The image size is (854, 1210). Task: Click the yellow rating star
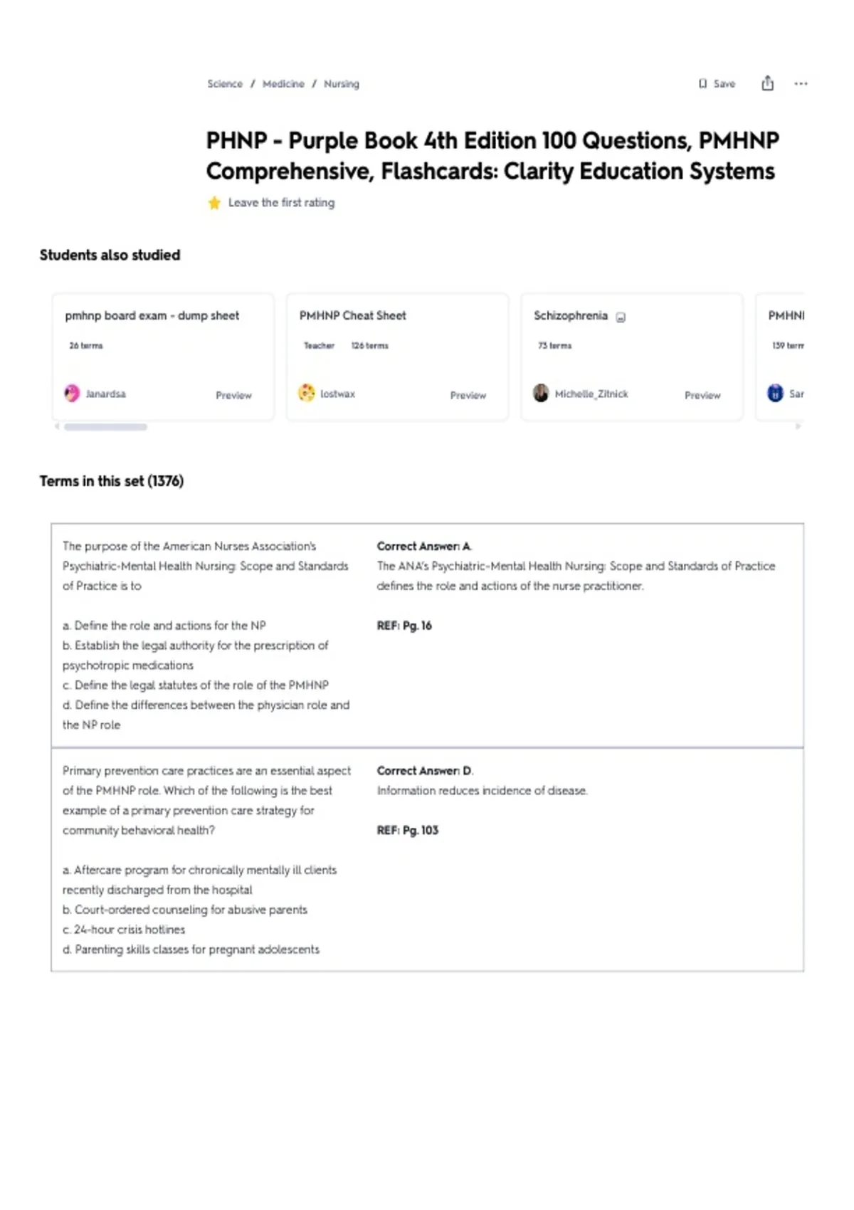coord(214,203)
